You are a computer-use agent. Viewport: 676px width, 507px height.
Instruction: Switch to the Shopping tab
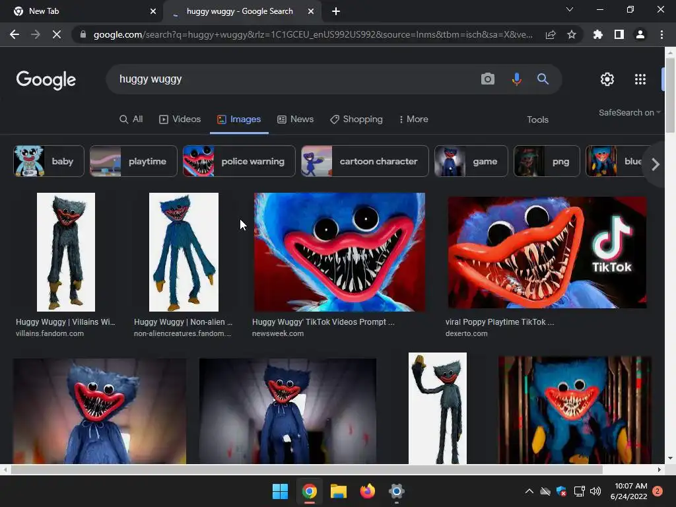356,119
